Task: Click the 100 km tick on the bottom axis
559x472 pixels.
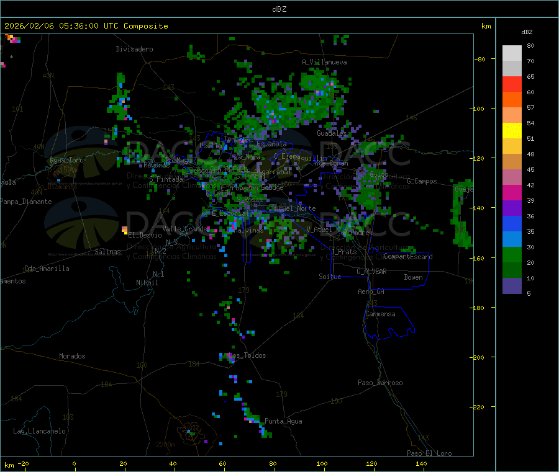Action: pyautogui.click(x=322, y=463)
